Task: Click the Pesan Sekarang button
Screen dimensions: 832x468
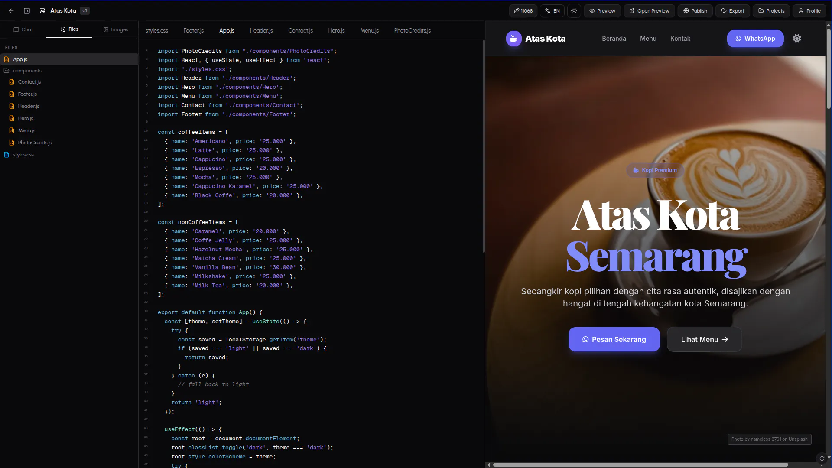Action: point(614,339)
